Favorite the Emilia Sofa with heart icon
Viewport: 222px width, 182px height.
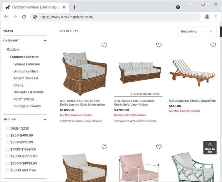[159, 45]
